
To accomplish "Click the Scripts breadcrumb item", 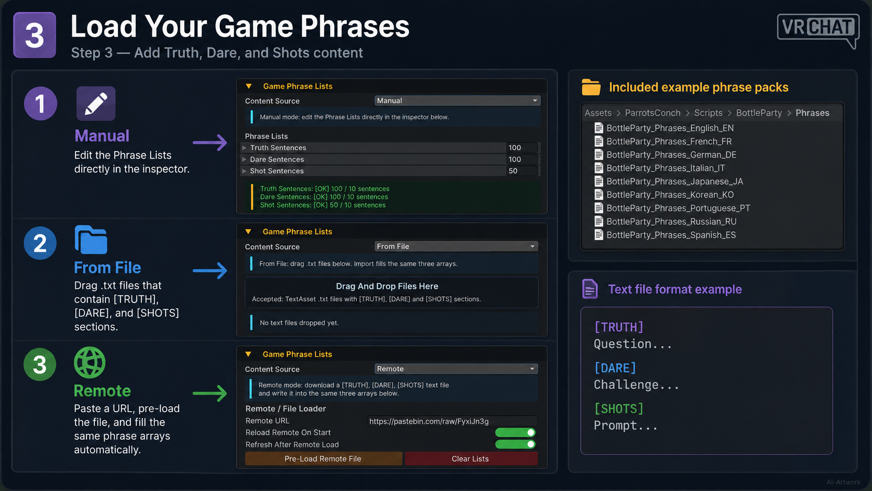I will pyautogui.click(x=708, y=113).
